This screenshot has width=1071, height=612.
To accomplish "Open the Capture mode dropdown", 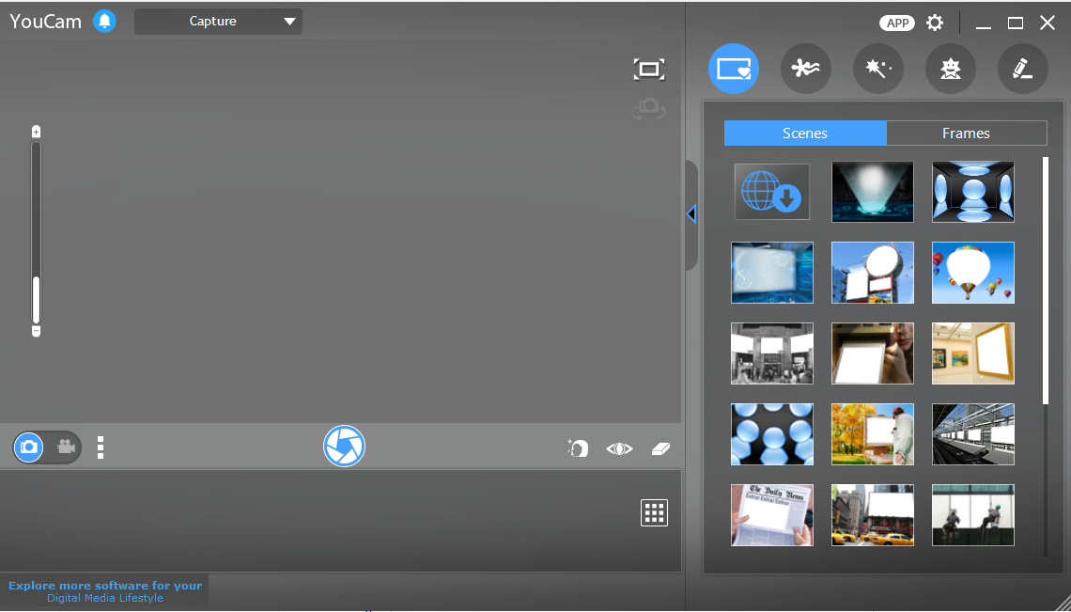I will click(218, 22).
